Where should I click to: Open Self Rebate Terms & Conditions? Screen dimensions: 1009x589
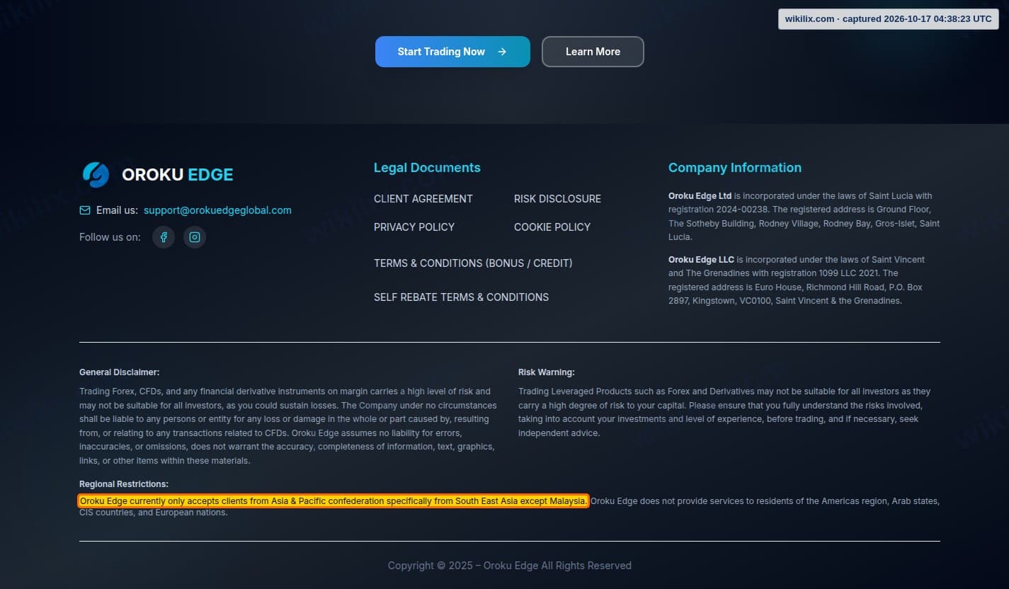point(461,297)
